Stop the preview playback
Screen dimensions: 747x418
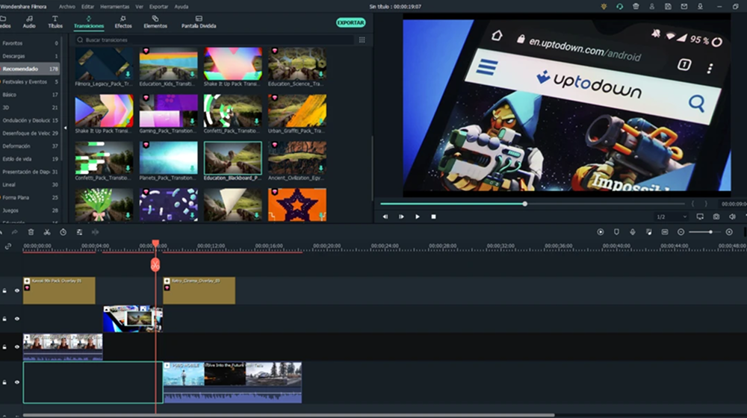433,216
